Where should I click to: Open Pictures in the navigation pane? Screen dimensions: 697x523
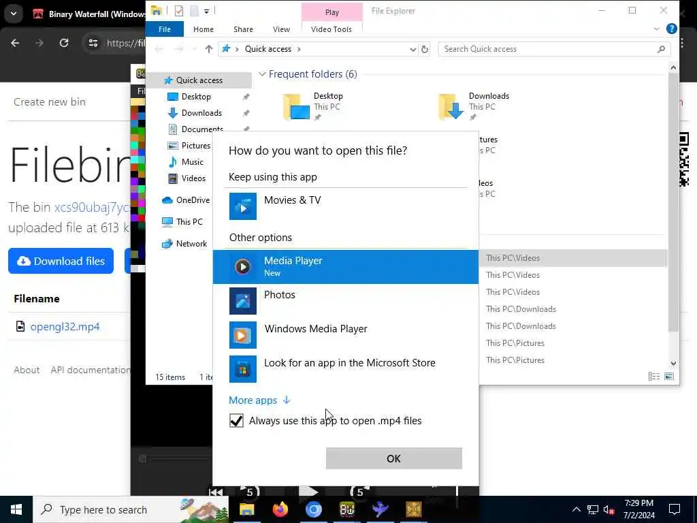coord(195,146)
